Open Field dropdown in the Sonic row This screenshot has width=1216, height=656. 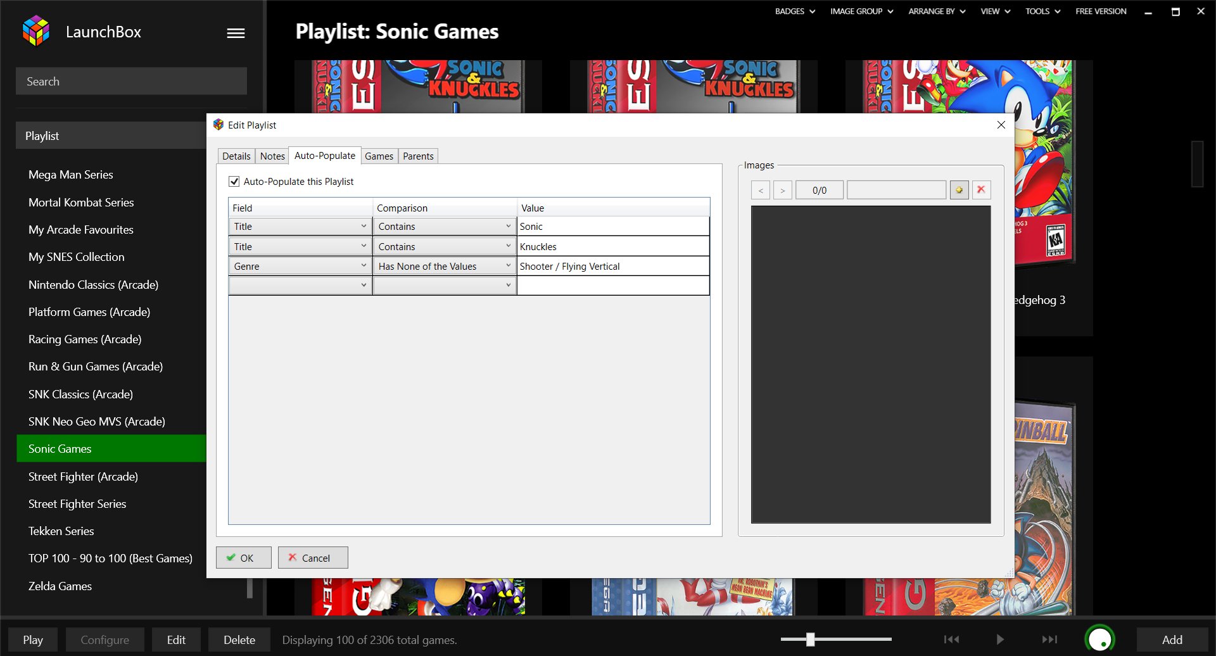(x=300, y=227)
